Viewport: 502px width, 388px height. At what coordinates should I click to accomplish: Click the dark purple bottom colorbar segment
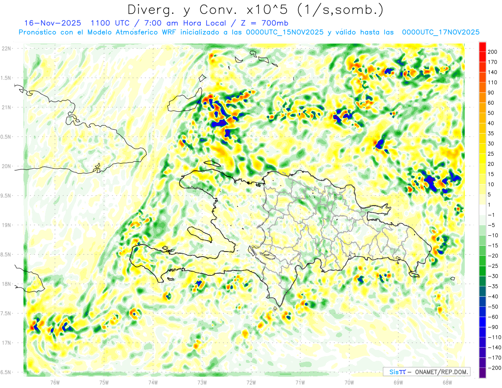(x=482, y=373)
